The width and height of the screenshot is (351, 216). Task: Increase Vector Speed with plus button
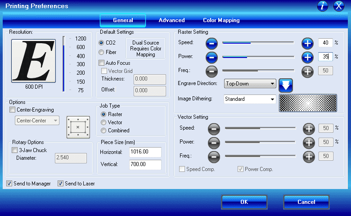(309, 129)
